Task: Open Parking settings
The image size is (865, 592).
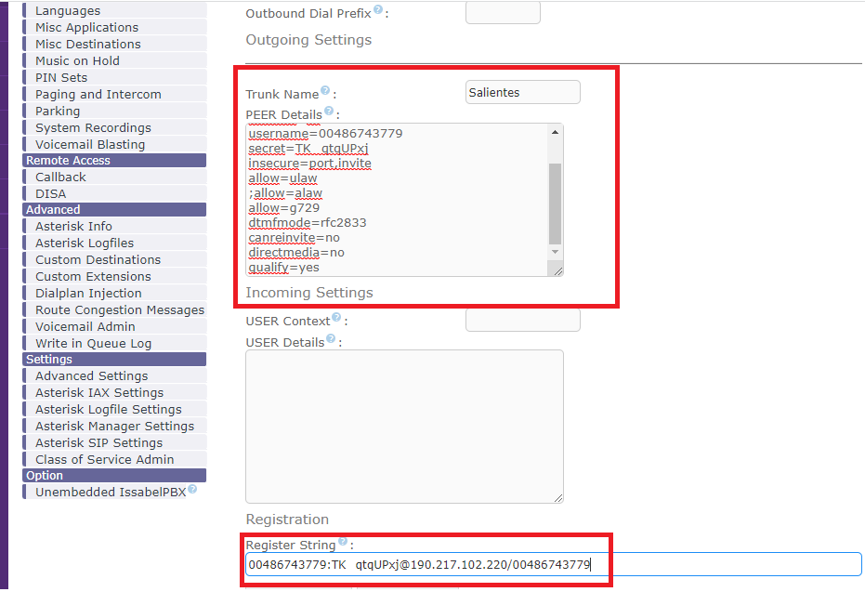Action: [115, 111]
